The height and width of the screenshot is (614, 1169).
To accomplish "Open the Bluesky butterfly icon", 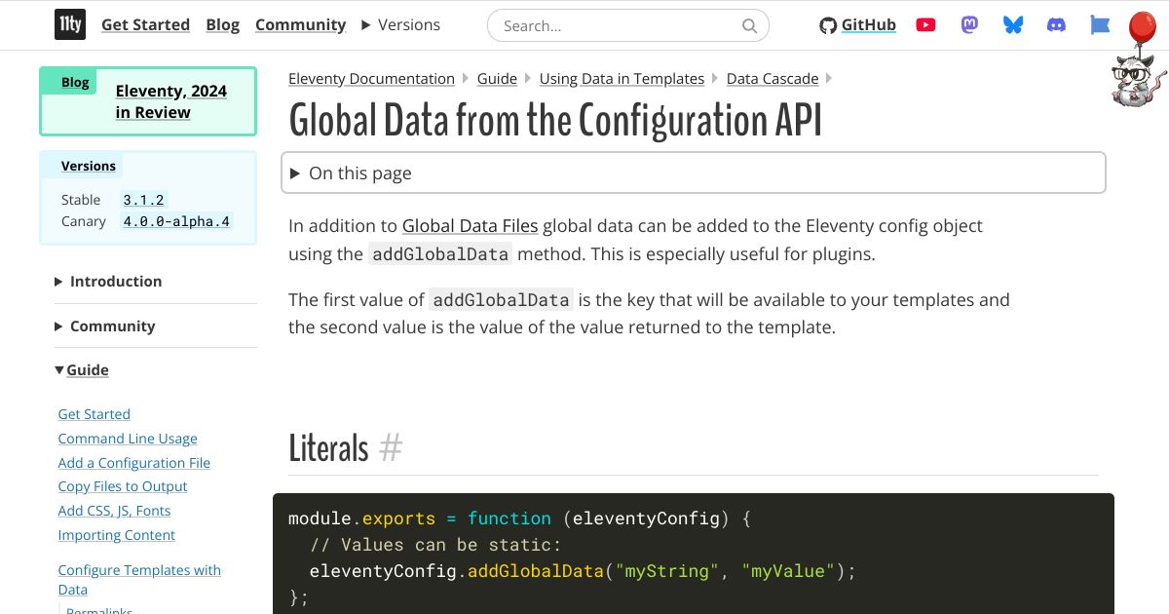I will (1013, 25).
